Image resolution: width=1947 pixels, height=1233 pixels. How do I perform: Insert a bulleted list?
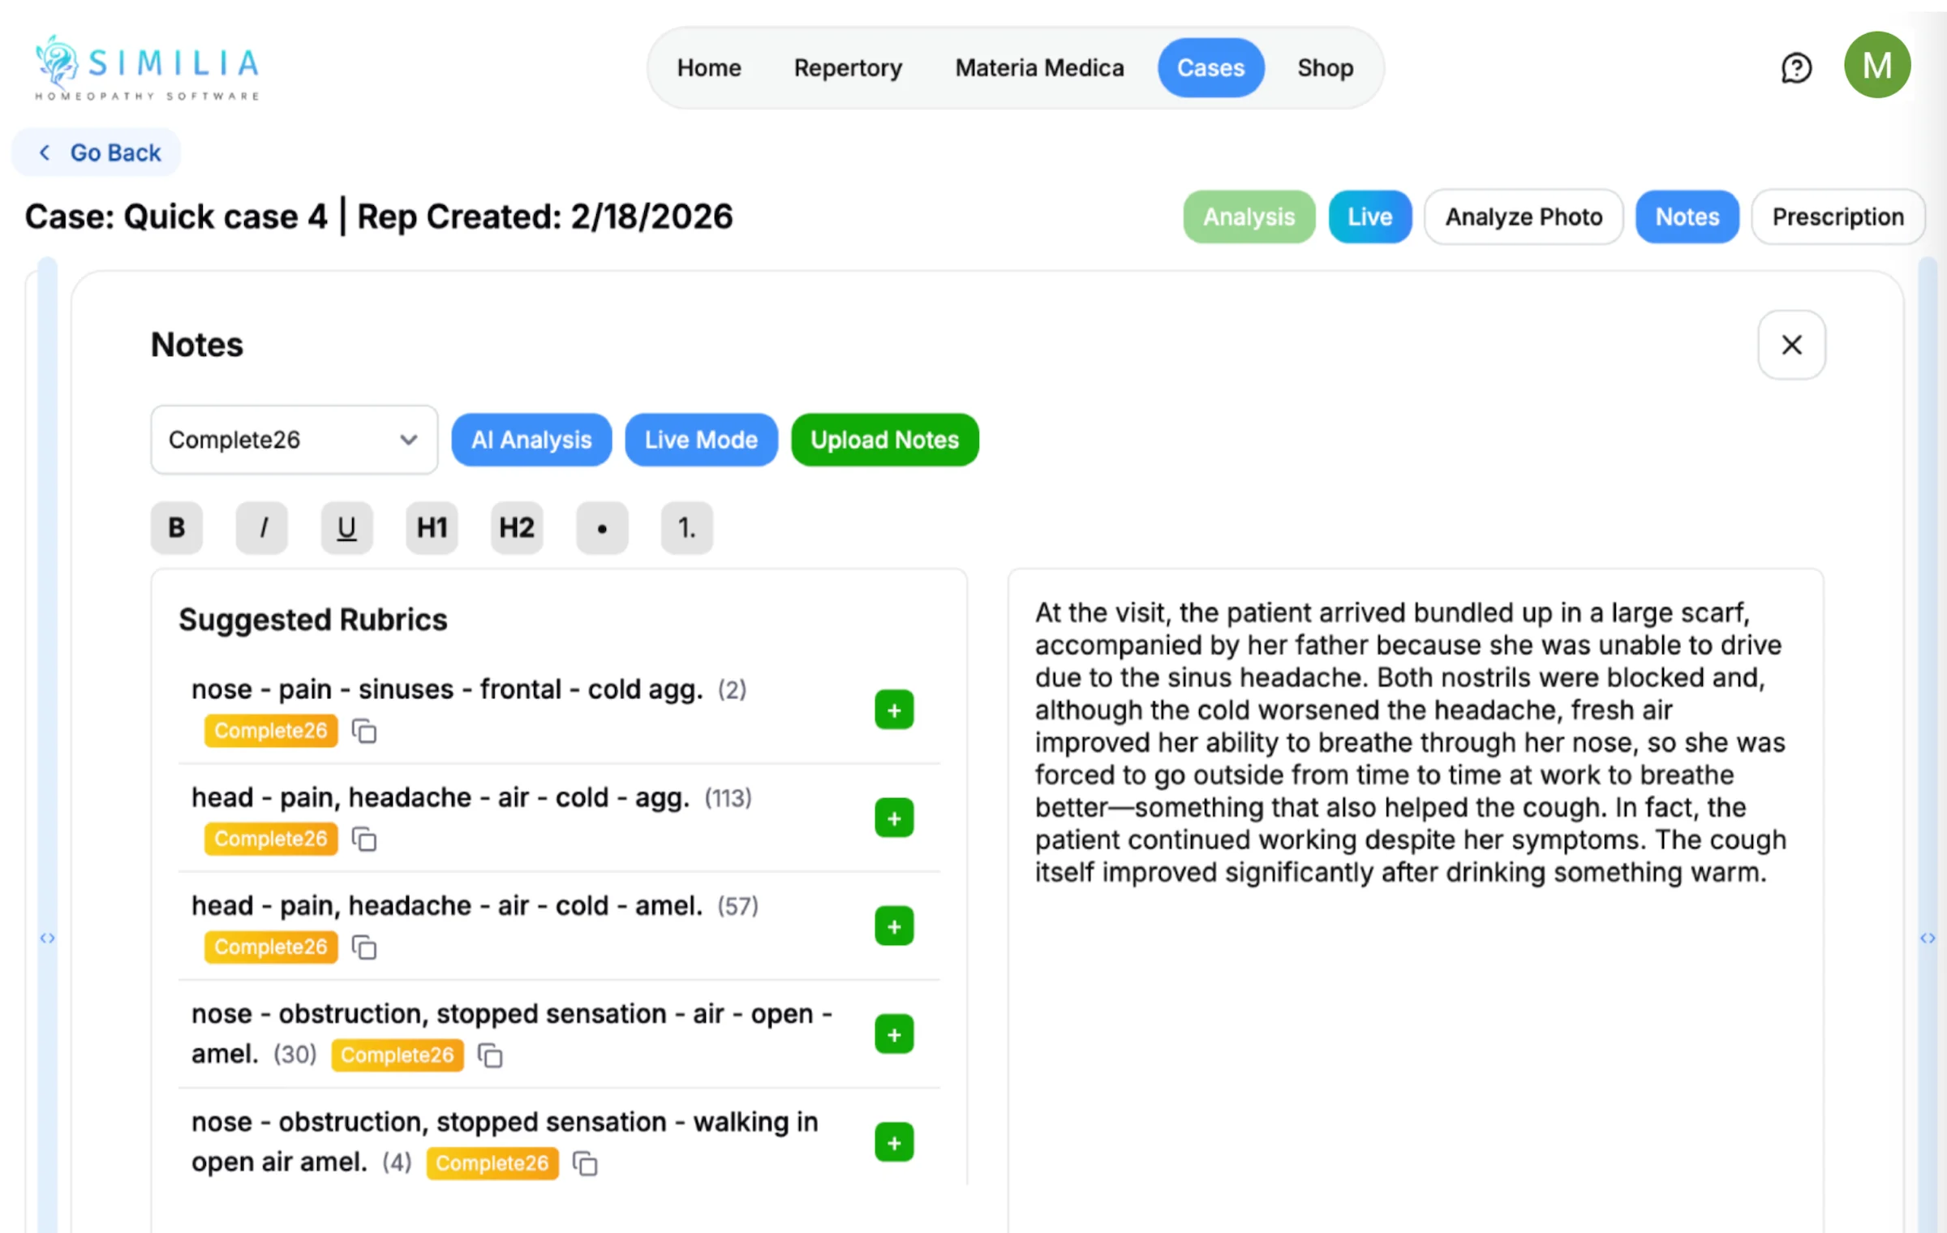(x=601, y=527)
